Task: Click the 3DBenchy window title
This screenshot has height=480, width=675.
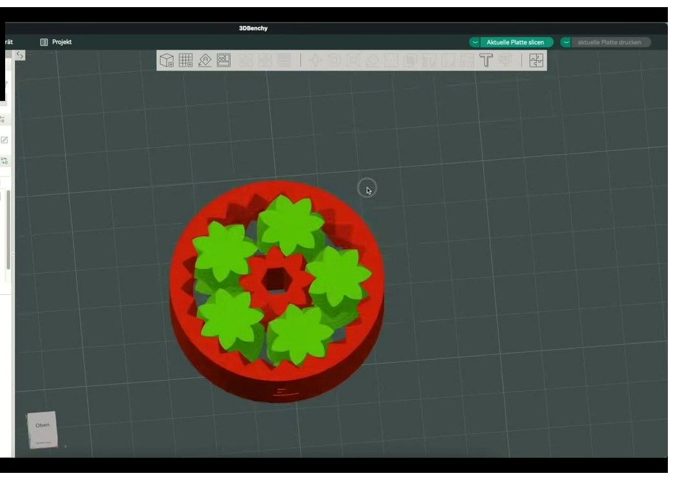Action: [x=253, y=28]
